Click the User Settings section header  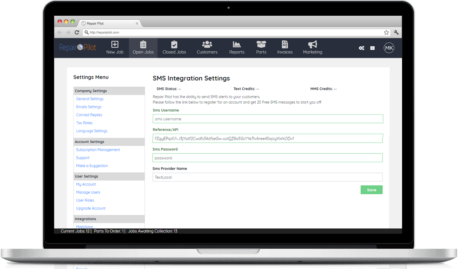coord(109,176)
